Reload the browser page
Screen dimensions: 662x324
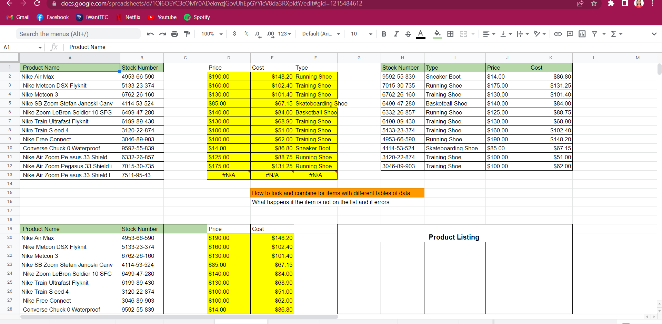click(x=37, y=3)
